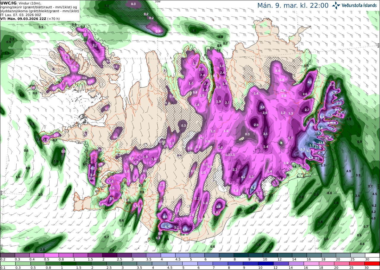
Task: Click the 7.8 value near the east fjords
Action: pyautogui.click(x=320, y=128)
